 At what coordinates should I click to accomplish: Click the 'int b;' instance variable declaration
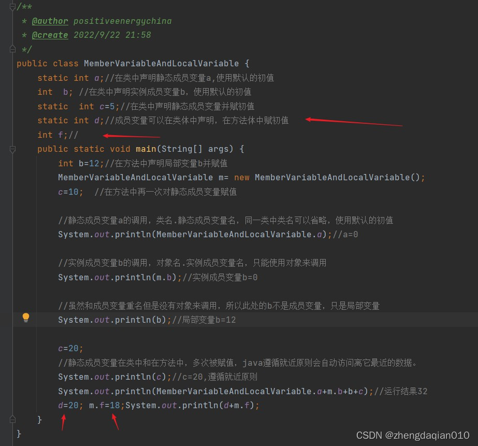point(55,92)
